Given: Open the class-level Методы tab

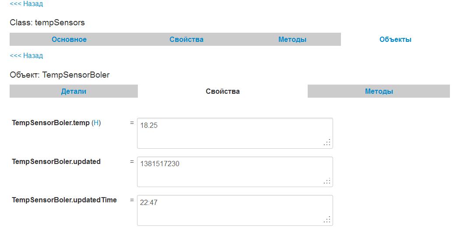Looking at the screenshot, I should (x=292, y=39).
